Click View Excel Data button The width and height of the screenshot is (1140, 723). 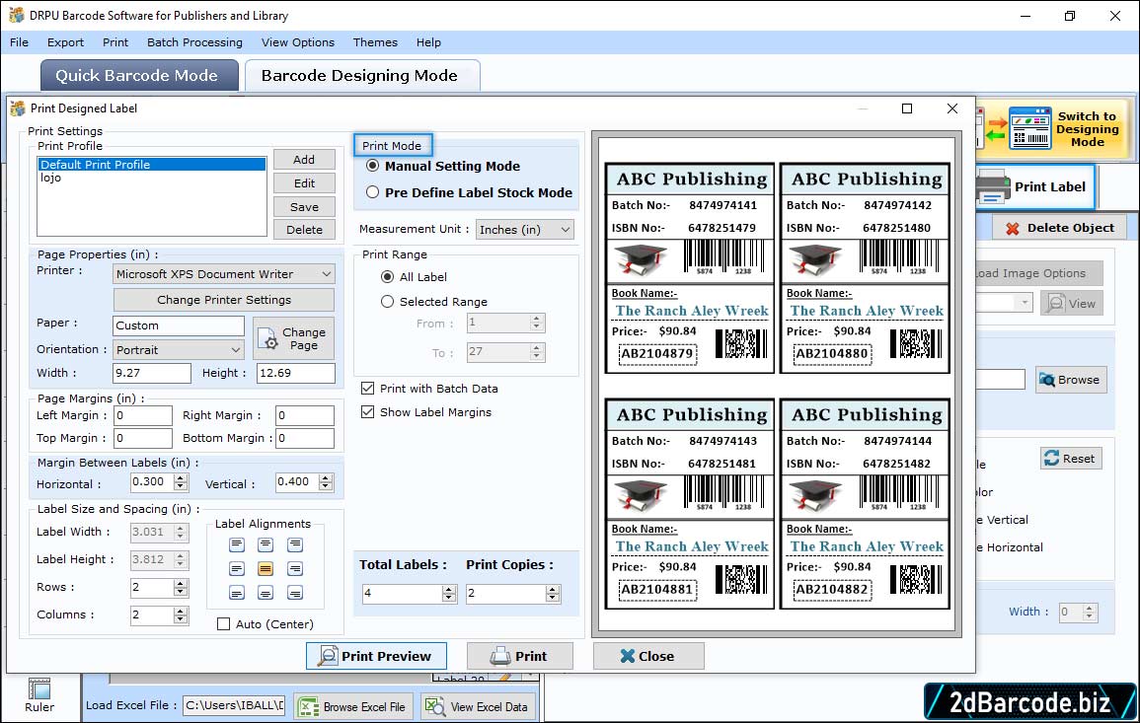pyautogui.click(x=478, y=707)
